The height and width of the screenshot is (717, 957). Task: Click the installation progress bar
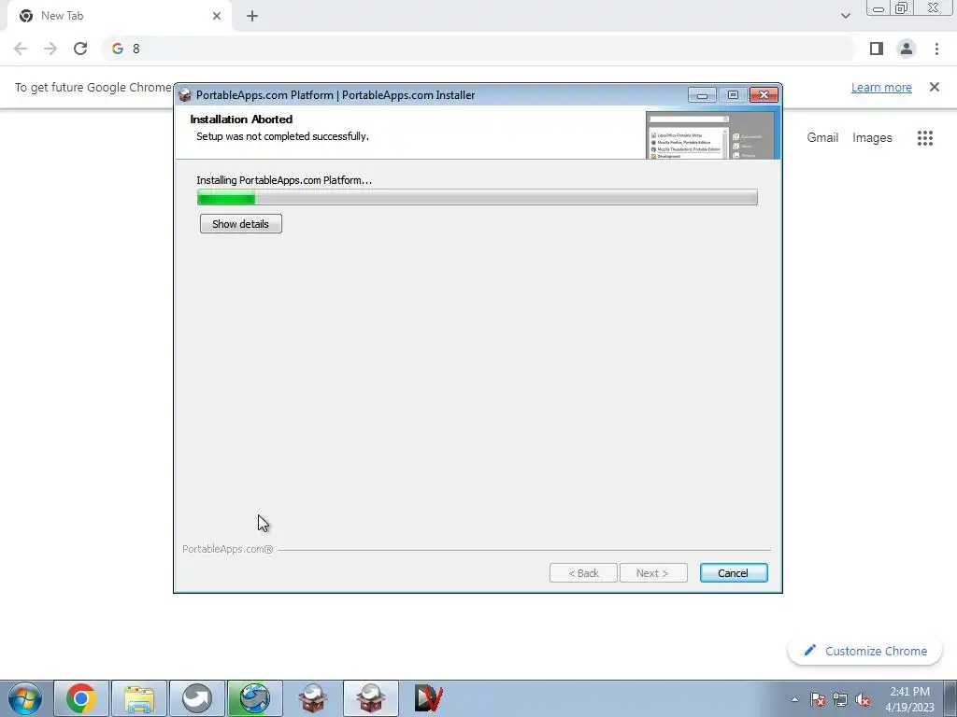[478, 197]
